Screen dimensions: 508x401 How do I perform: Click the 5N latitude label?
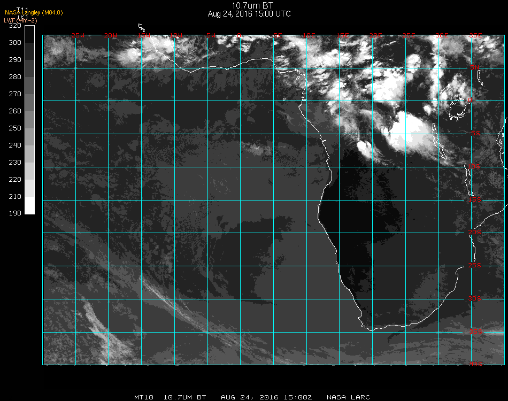point(475,67)
